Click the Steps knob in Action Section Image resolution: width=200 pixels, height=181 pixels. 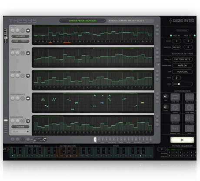[x=166, y=107]
